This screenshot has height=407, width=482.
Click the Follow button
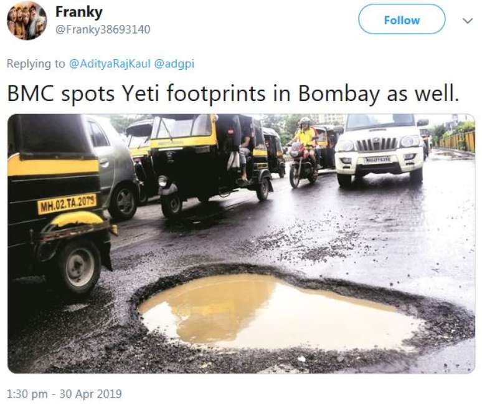(x=402, y=20)
